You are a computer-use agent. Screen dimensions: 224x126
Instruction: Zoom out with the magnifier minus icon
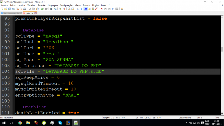(x=64, y=9)
